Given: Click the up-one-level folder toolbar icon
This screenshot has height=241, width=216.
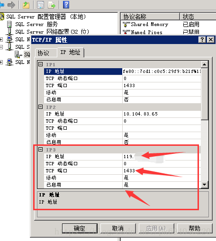Looking at the screenshot, I should (x=26, y=5).
